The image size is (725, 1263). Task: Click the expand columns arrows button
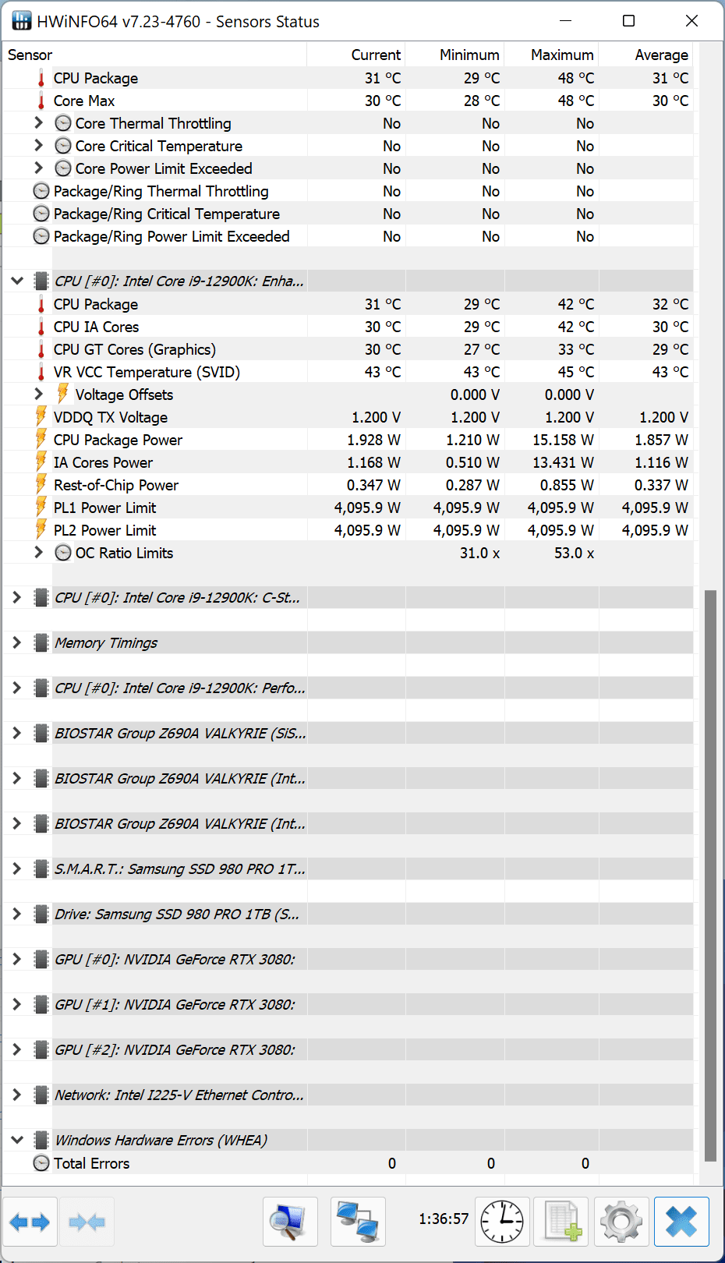[x=30, y=1222]
